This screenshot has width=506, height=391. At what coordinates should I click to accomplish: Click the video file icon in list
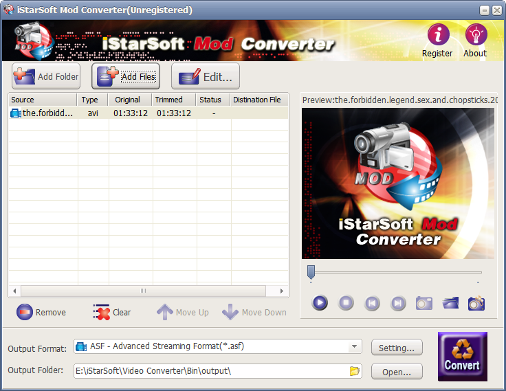(16, 113)
